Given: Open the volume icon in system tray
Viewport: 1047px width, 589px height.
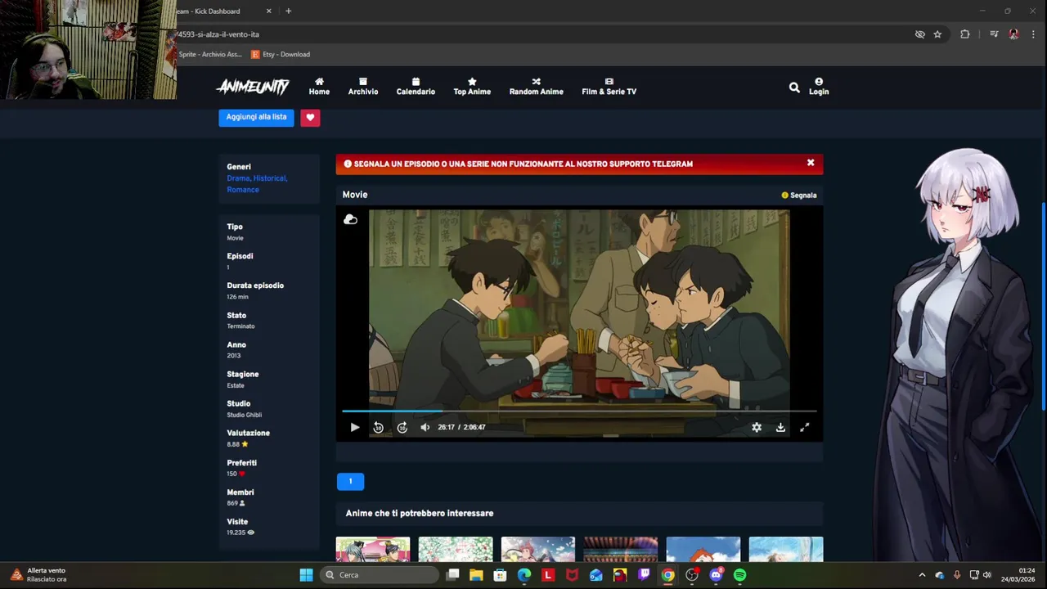Looking at the screenshot, I should 986,575.
